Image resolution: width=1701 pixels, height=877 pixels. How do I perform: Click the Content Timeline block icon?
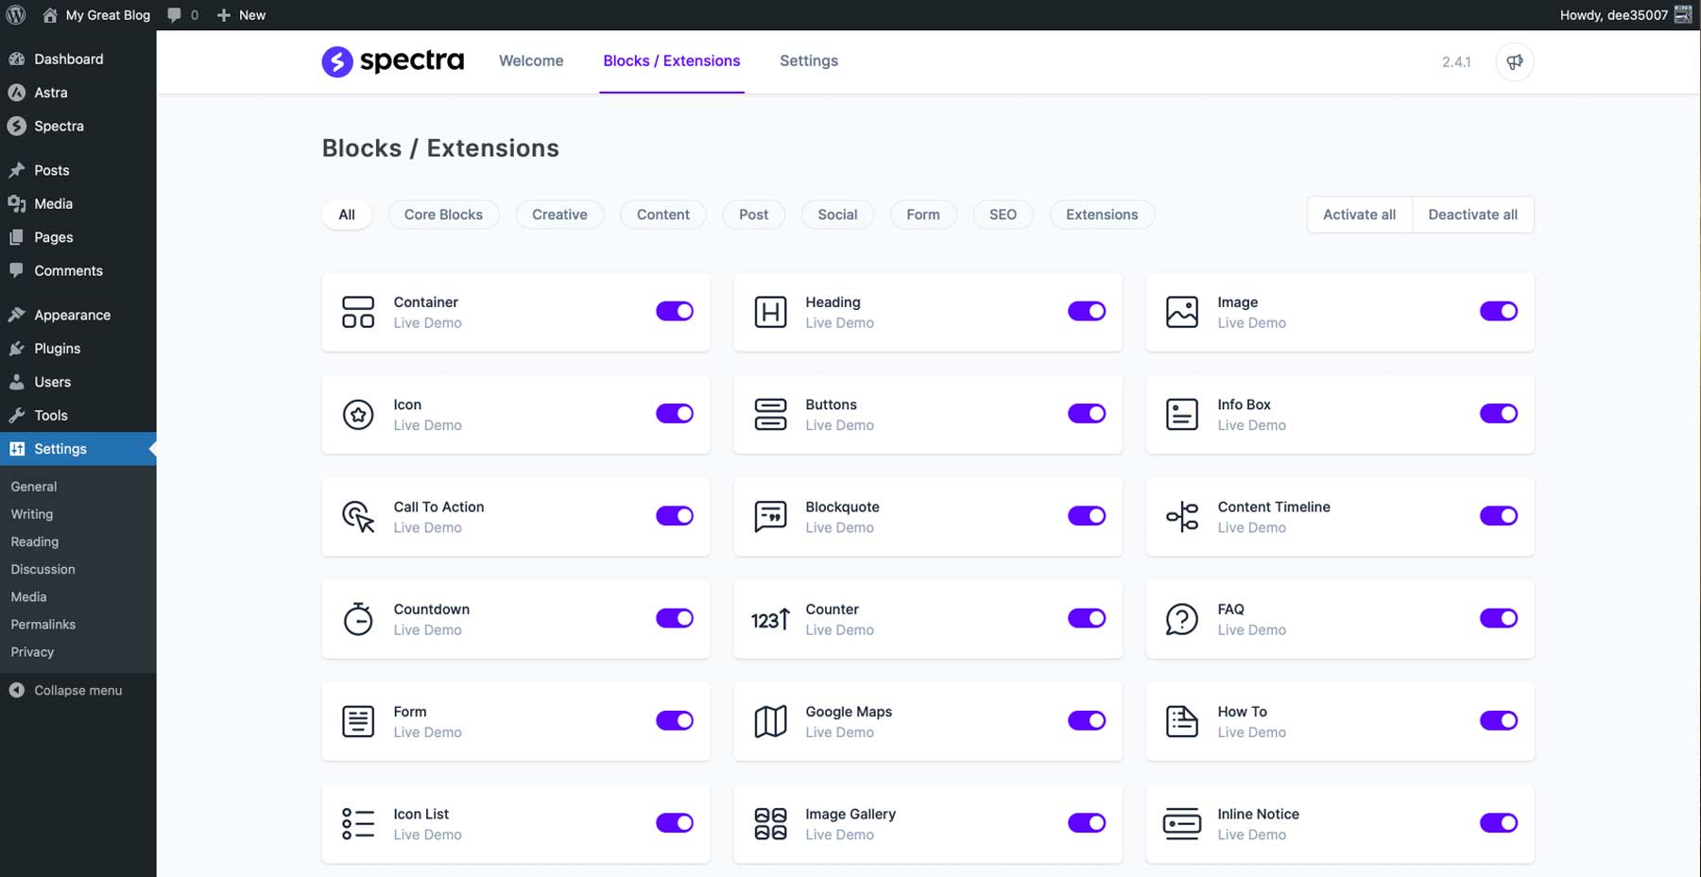click(1181, 517)
